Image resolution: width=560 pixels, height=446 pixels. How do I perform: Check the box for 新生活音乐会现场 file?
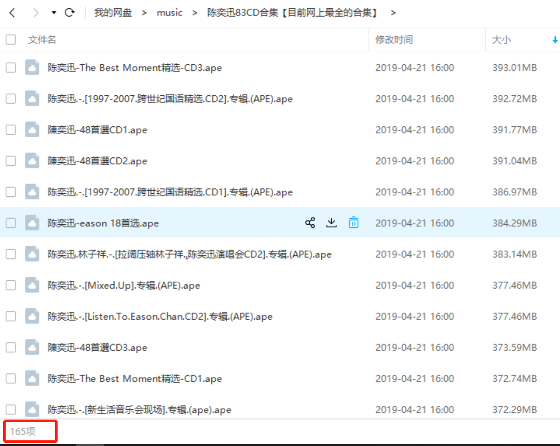coord(11,410)
